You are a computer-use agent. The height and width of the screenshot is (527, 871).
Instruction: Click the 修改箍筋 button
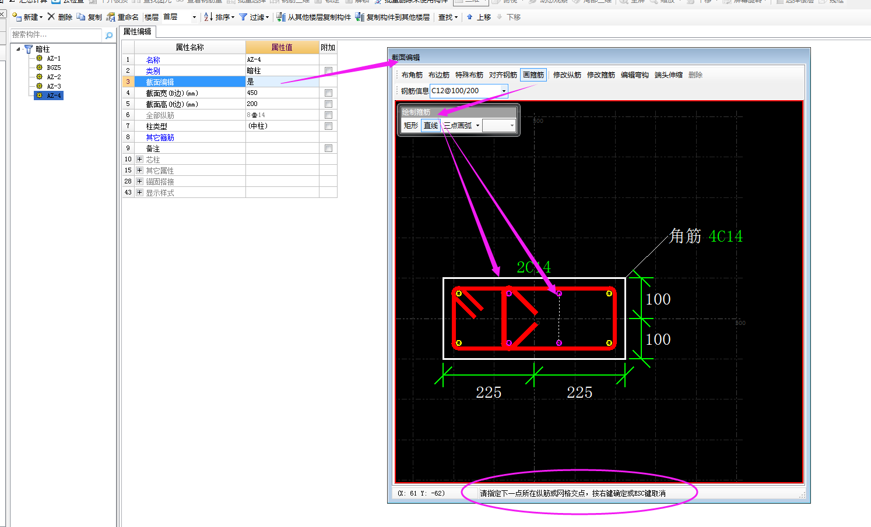point(601,75)
